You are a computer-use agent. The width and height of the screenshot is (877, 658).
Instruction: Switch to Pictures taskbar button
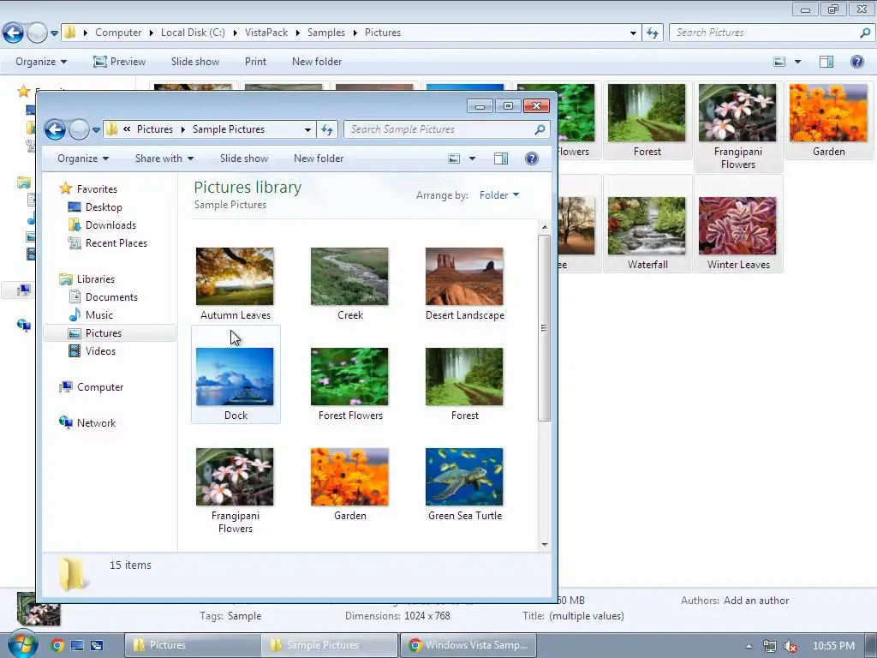point(193,645)
